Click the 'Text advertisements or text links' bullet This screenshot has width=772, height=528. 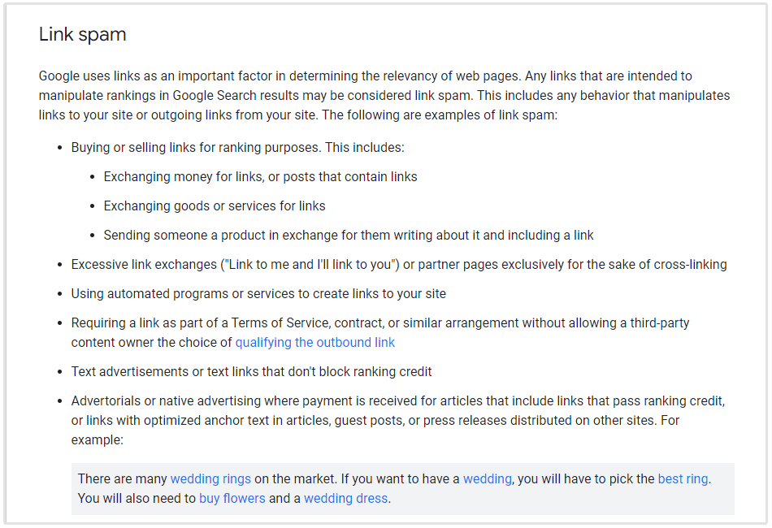251,371
